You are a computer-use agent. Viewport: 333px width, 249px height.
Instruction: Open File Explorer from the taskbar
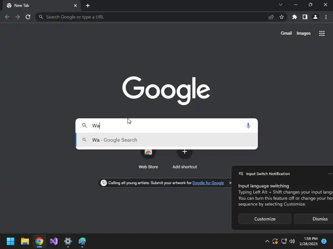(25, 241)
